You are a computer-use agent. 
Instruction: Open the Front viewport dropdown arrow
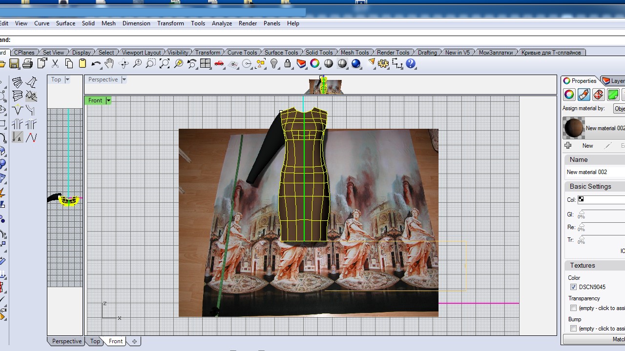(x=108, y=100)
